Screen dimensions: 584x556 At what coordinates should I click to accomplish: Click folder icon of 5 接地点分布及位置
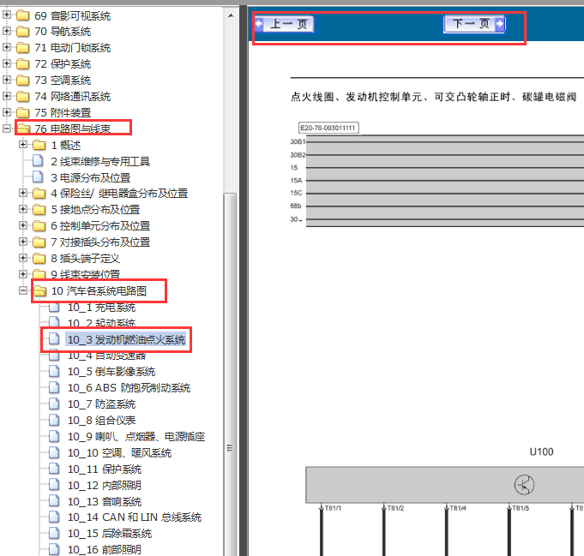39,210
